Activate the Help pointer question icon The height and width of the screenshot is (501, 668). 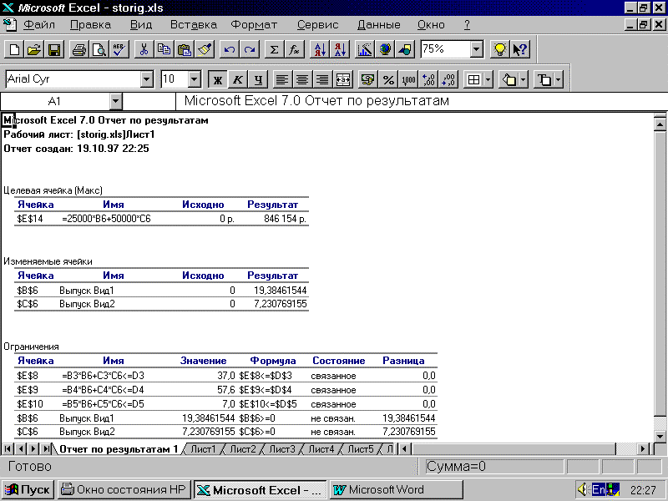click(x=520, y=50)
